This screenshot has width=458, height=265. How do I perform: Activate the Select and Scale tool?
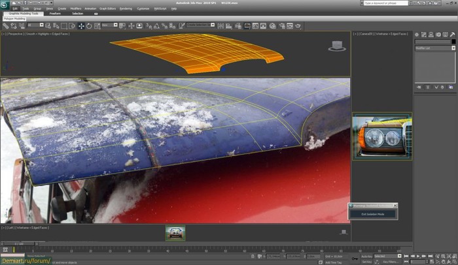(x=97, y=26)
